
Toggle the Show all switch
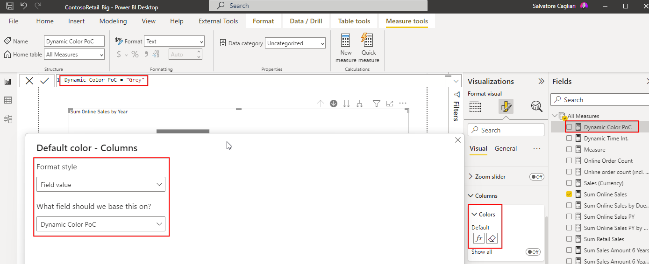coord(533,252)
